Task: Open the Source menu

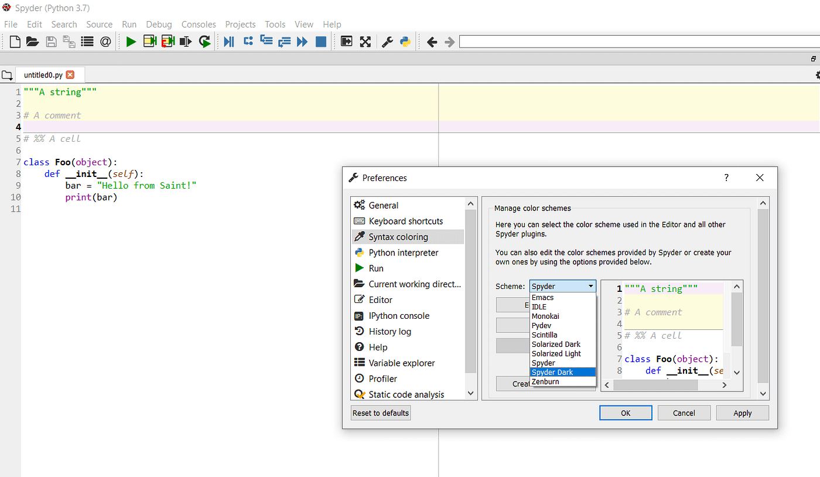Action: [99, 24]
